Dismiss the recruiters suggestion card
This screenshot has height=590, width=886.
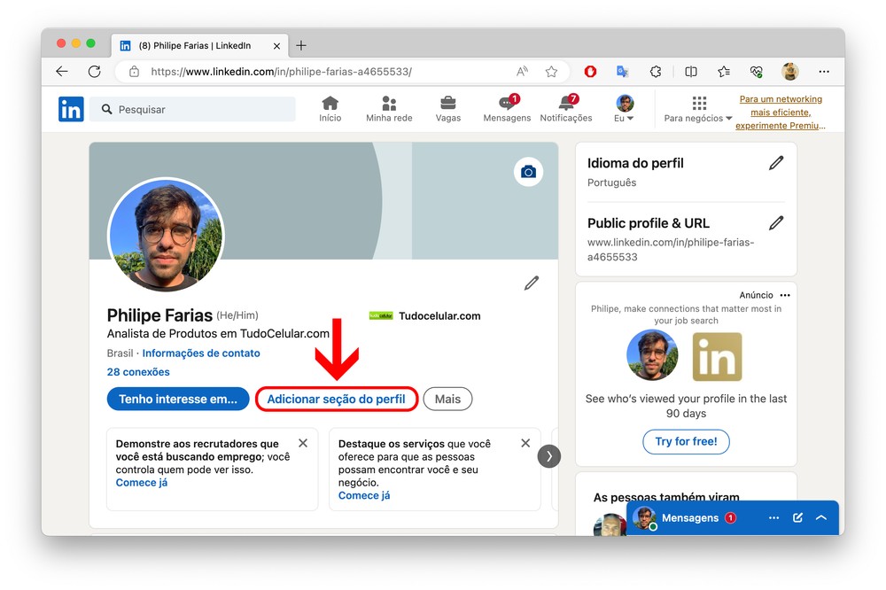[303, 443]
